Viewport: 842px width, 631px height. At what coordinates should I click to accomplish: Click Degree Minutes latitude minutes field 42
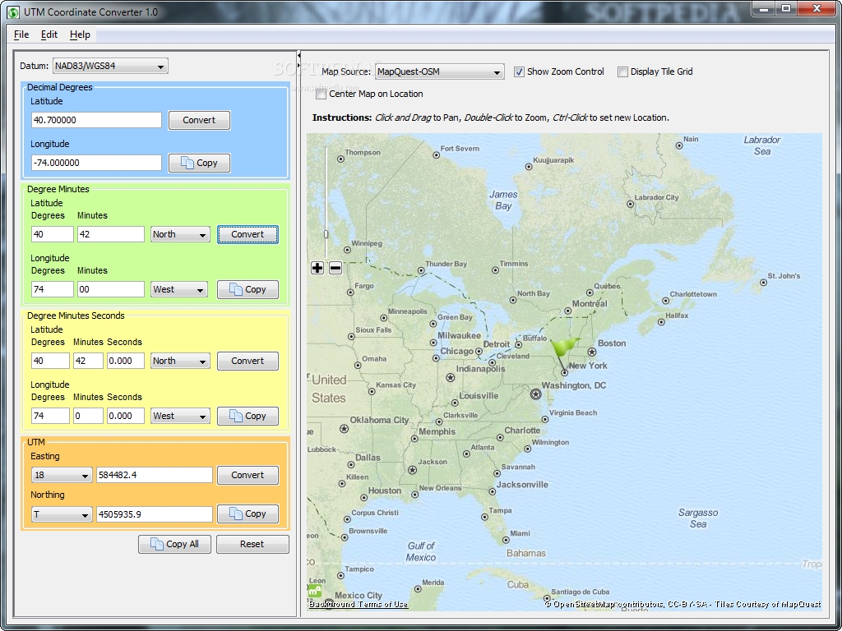tap(111, 234)
